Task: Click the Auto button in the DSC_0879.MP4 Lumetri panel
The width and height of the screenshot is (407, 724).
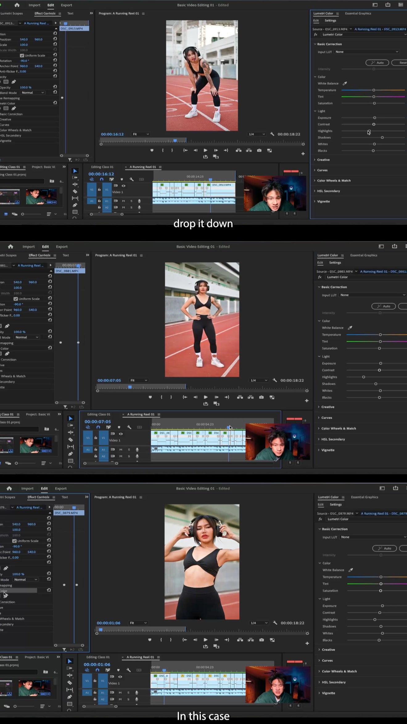Action: pos(384,548)
